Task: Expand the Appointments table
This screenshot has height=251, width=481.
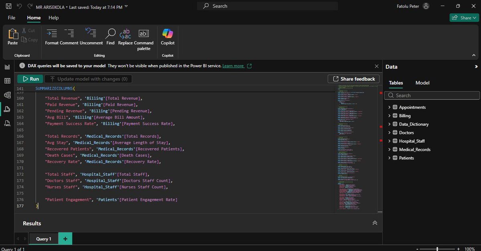Action: [x=389, y=107]
